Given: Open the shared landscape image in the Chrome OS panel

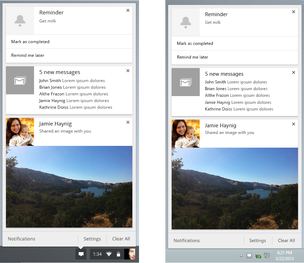Looking at the screenshot, I should pyautogui.click(x=69, y=187).
